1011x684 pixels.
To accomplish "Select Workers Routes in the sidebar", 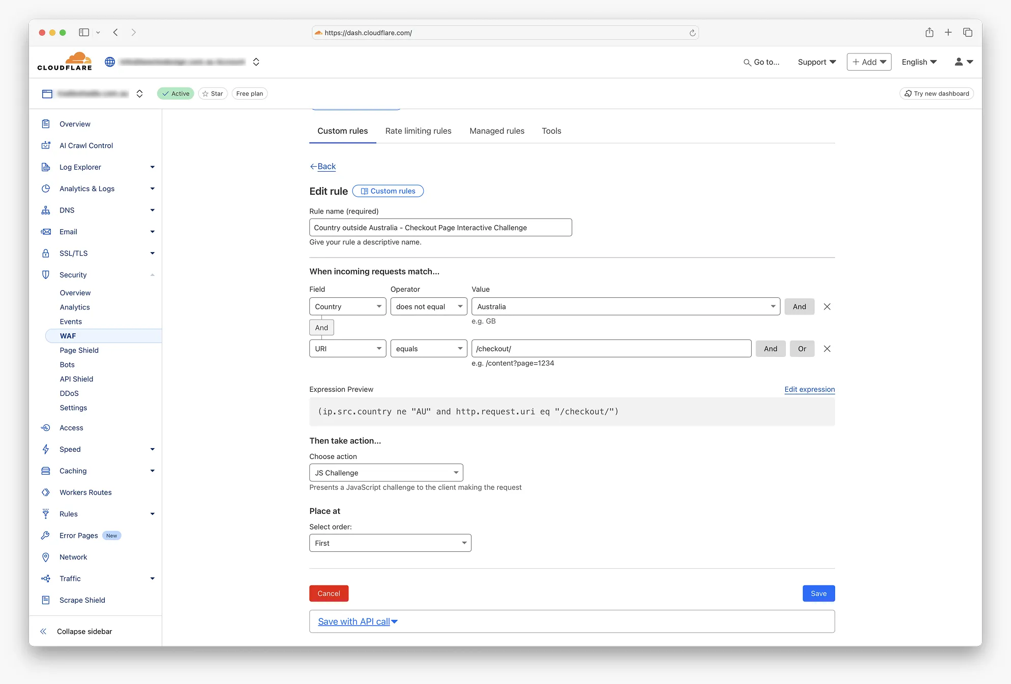I will [85, 492].
